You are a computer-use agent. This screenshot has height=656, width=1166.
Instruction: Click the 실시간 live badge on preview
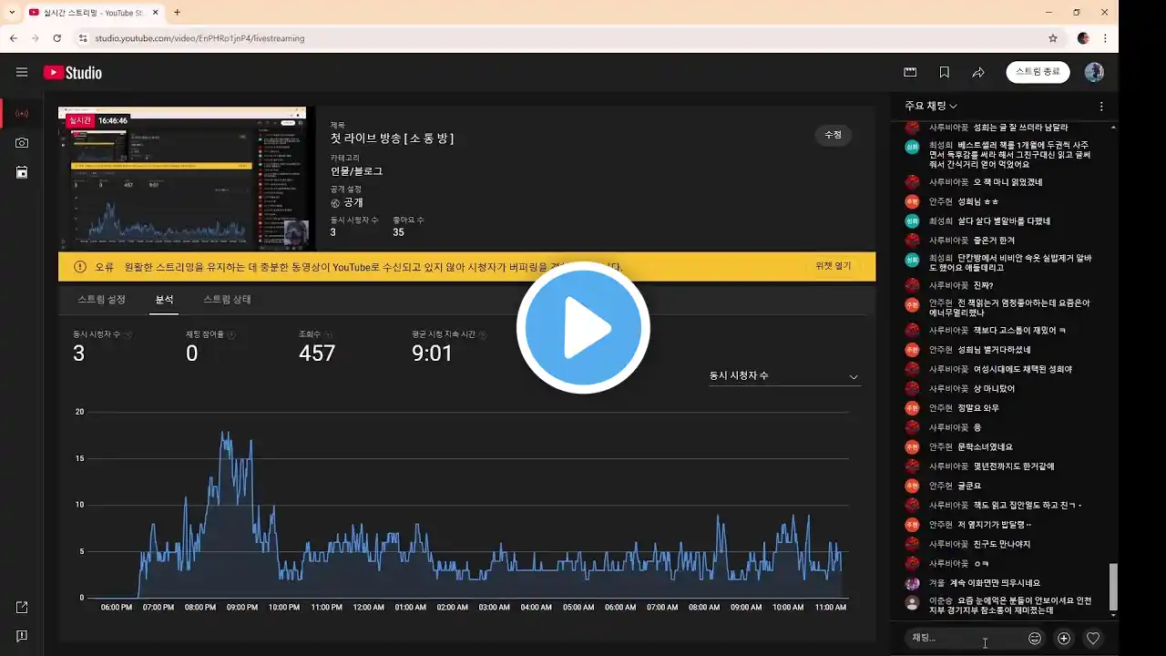pyautogui.click(x=80, y=120)
